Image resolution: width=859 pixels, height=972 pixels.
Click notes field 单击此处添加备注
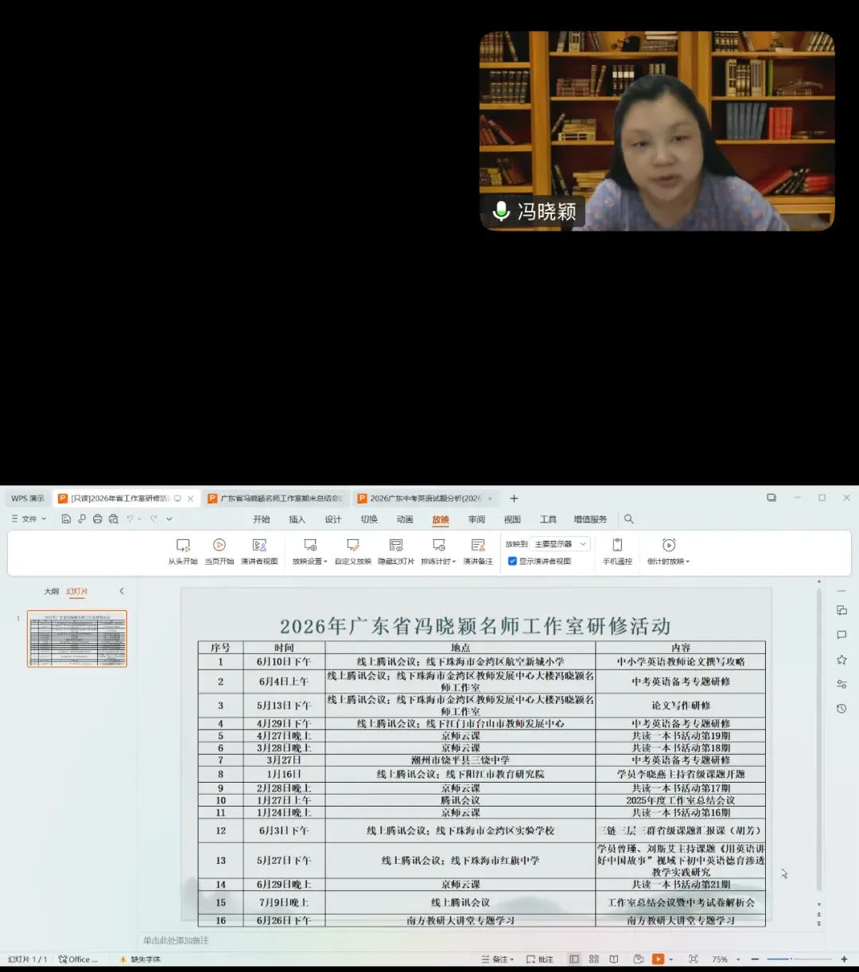coord(176,940)
